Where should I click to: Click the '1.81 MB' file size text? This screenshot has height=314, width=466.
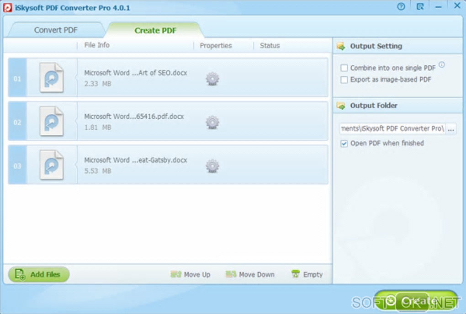point(97,128)
